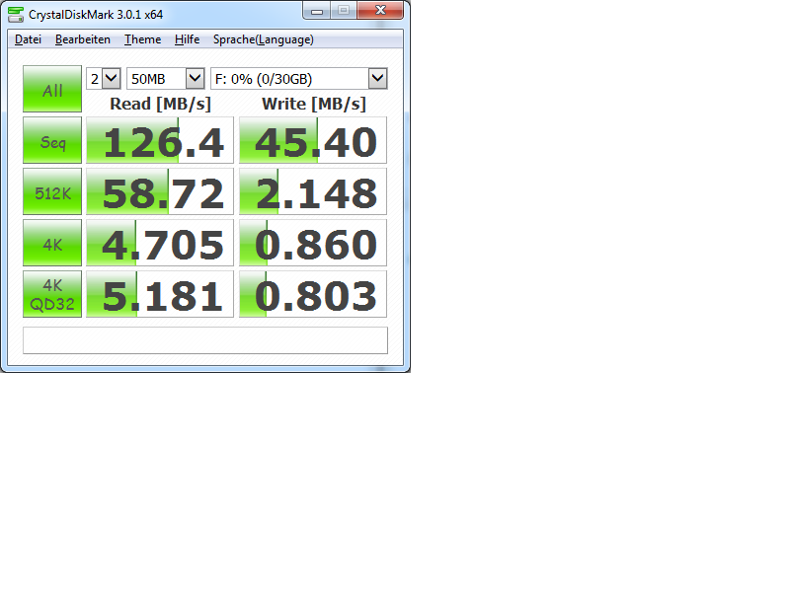The width and height of the screenshot is (790, 592).
Task: Select the 4K QD32 read result 5.181
Action: (160, 294)
